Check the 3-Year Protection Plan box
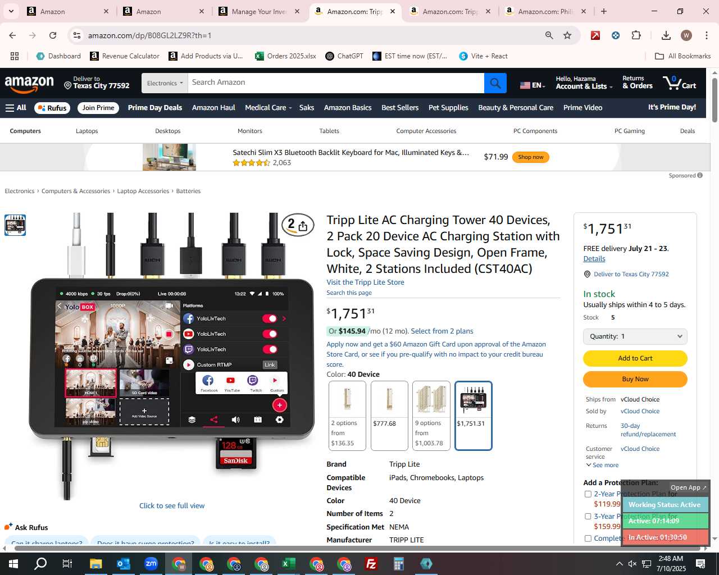719x575 pixels. click(588, 517)
